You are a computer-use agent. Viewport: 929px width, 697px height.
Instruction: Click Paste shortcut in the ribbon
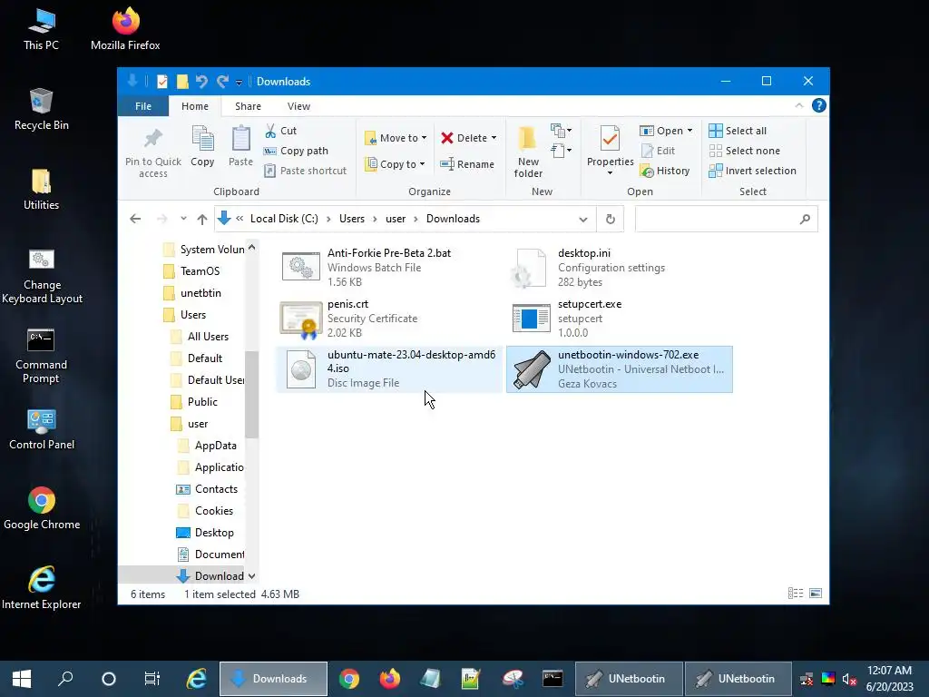[305, 171]
